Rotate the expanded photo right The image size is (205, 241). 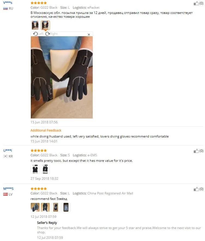pos(52,34)
